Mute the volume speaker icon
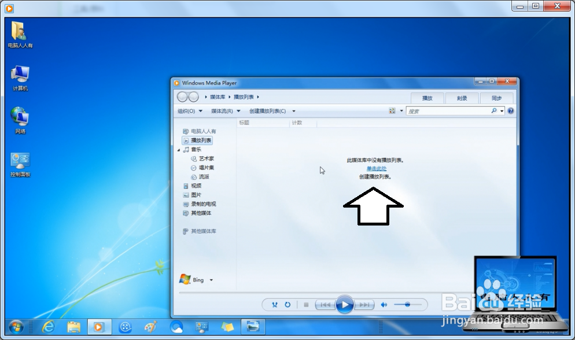The height and width of the screenshot is (340, 575). [384, 305]
